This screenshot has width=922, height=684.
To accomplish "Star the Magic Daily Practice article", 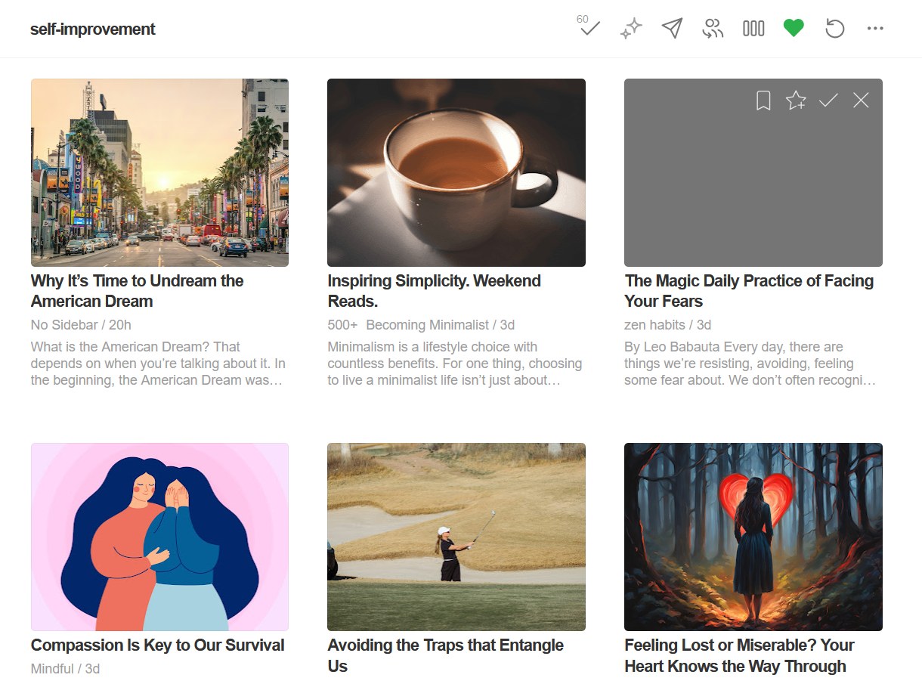I will [x=795, y=99].
